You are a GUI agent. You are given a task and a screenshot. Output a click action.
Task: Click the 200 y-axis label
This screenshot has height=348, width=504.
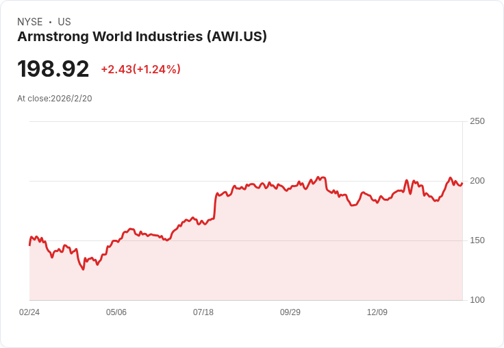pyautogui.click(x=477, y=181)
